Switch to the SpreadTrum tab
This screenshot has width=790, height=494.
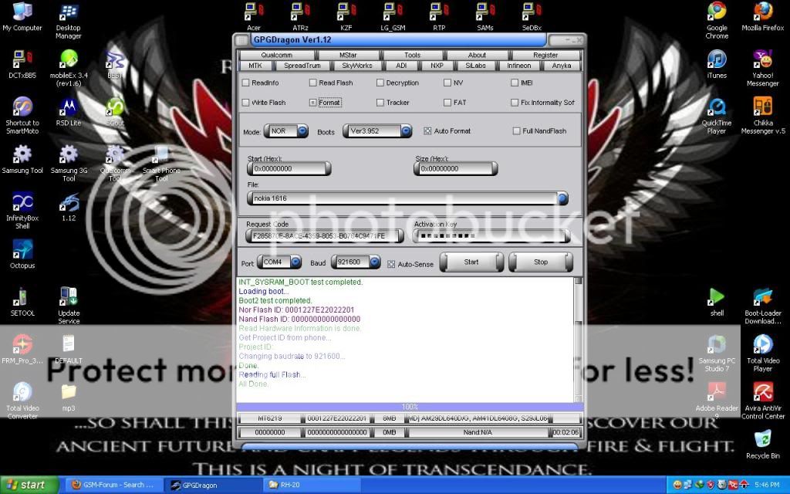(302, 66)
